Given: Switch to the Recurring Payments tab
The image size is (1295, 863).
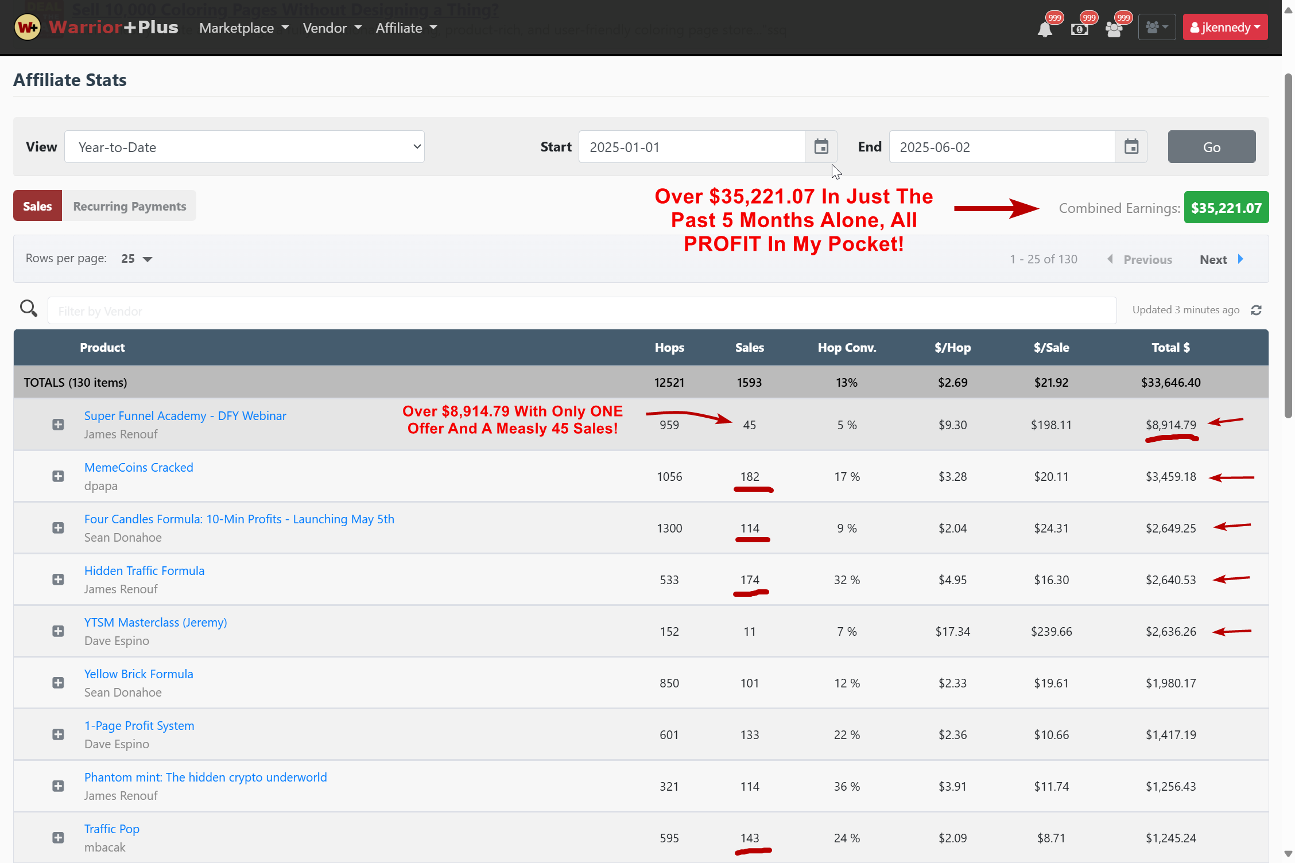Looking at the screenshot, I should pyautogui.click(x=129, y=206).
